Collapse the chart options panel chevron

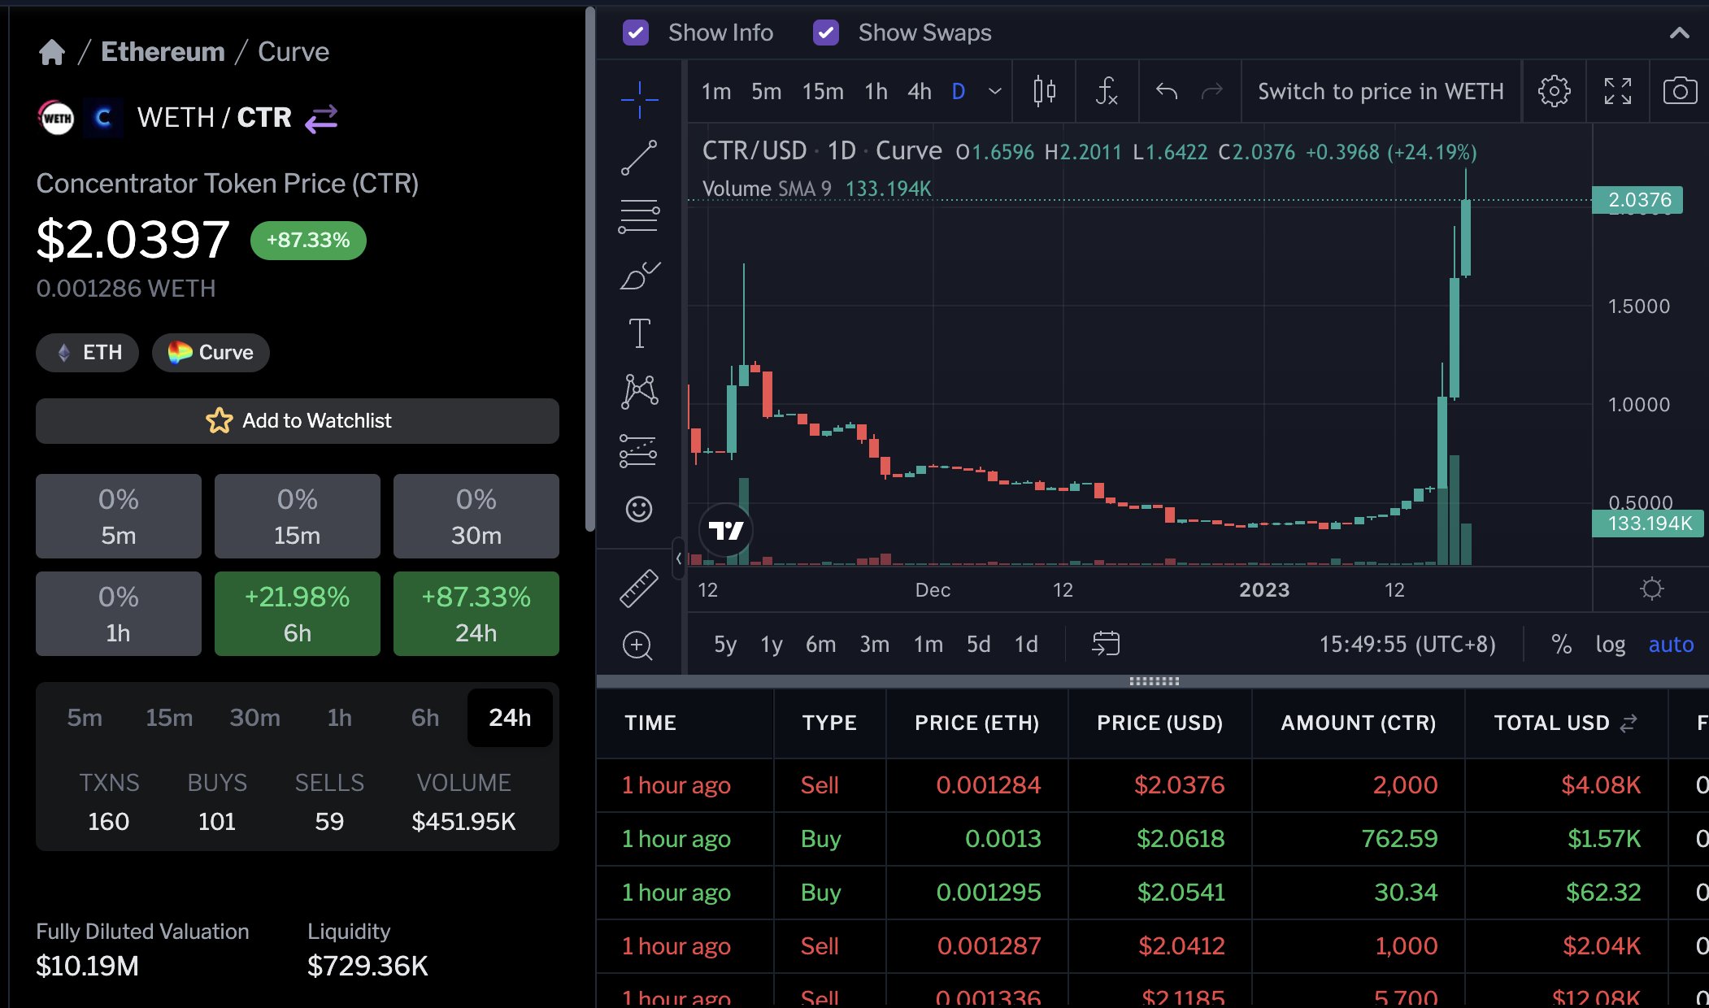click(x=1679, y=33)
